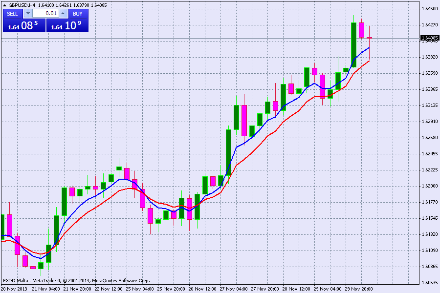Decrease trade volume with down arrow
440x293 pixels.
(27, 14)
